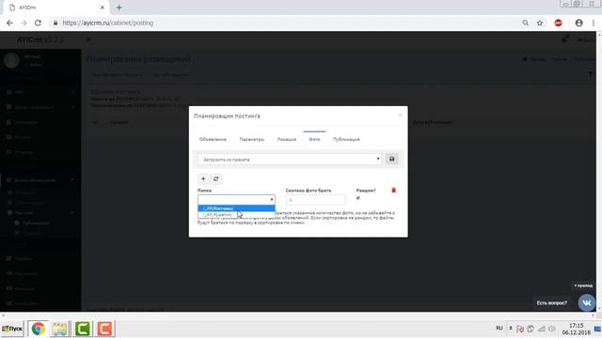Click the Сколько фото брать input field

tap(316, 200)
